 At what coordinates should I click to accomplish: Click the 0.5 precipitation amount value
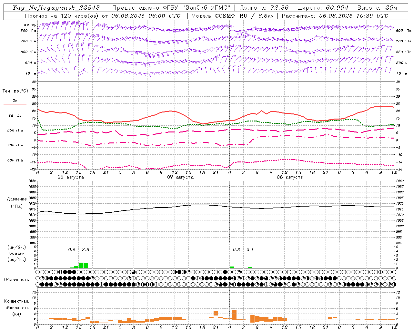[x=72, y=249]
